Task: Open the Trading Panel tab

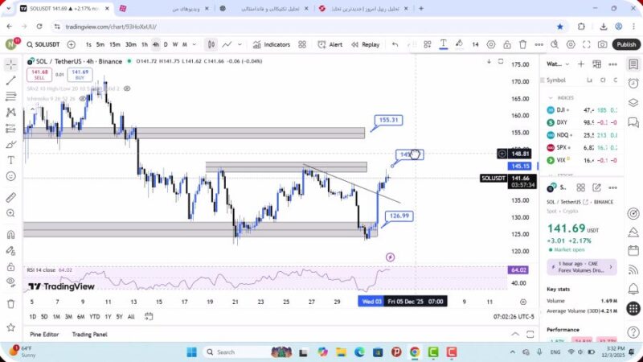Action: pos(89,334)
